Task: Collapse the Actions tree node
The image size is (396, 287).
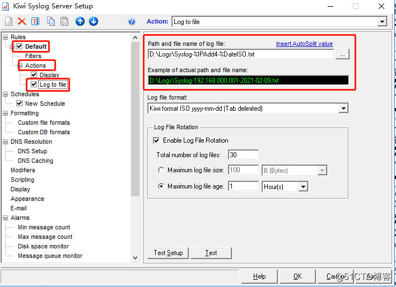Action: [x=21, y=66]
